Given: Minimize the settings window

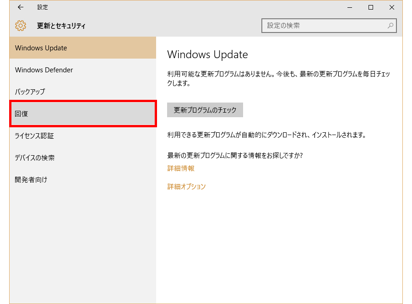Looking at the screenshot, I should 349,7.
